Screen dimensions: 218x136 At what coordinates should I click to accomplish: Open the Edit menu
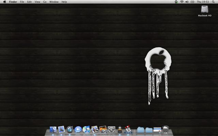29,2
